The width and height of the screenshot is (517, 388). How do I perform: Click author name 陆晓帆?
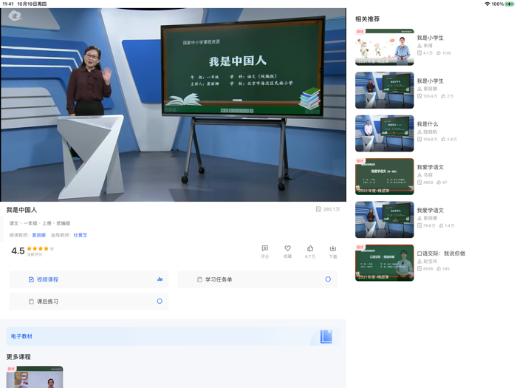[x=431, y=132]
